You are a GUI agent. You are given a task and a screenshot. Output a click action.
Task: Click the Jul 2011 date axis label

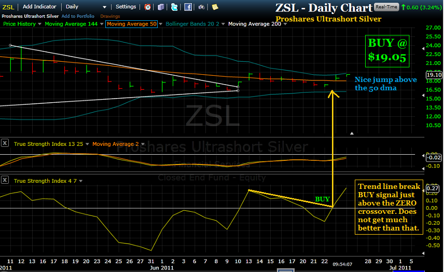point(400,268)
